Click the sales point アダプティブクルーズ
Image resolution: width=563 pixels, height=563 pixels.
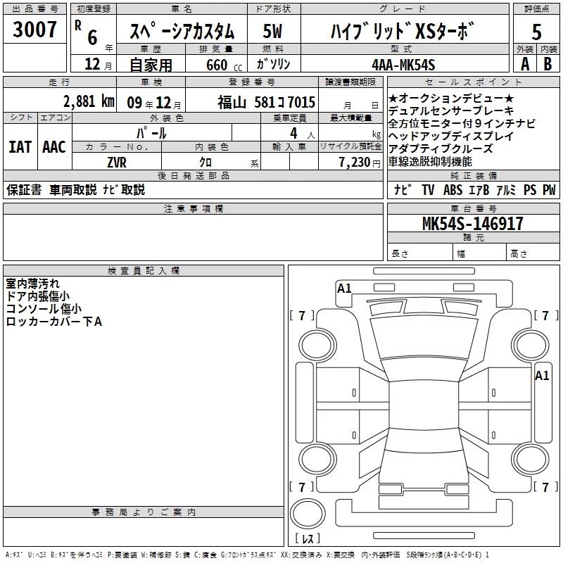tap(441, 148)
